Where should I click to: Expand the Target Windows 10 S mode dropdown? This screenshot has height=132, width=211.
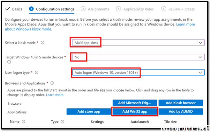(137, 57)
